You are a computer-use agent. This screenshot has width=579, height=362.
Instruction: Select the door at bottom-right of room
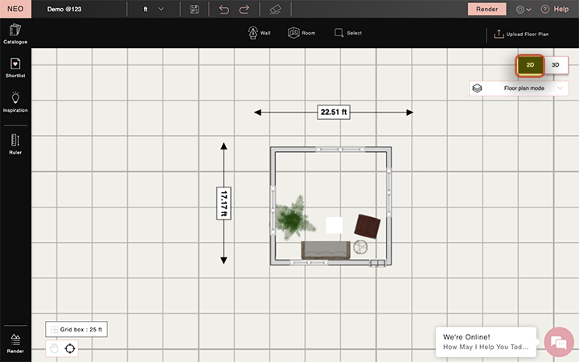[x=377, y=263]
